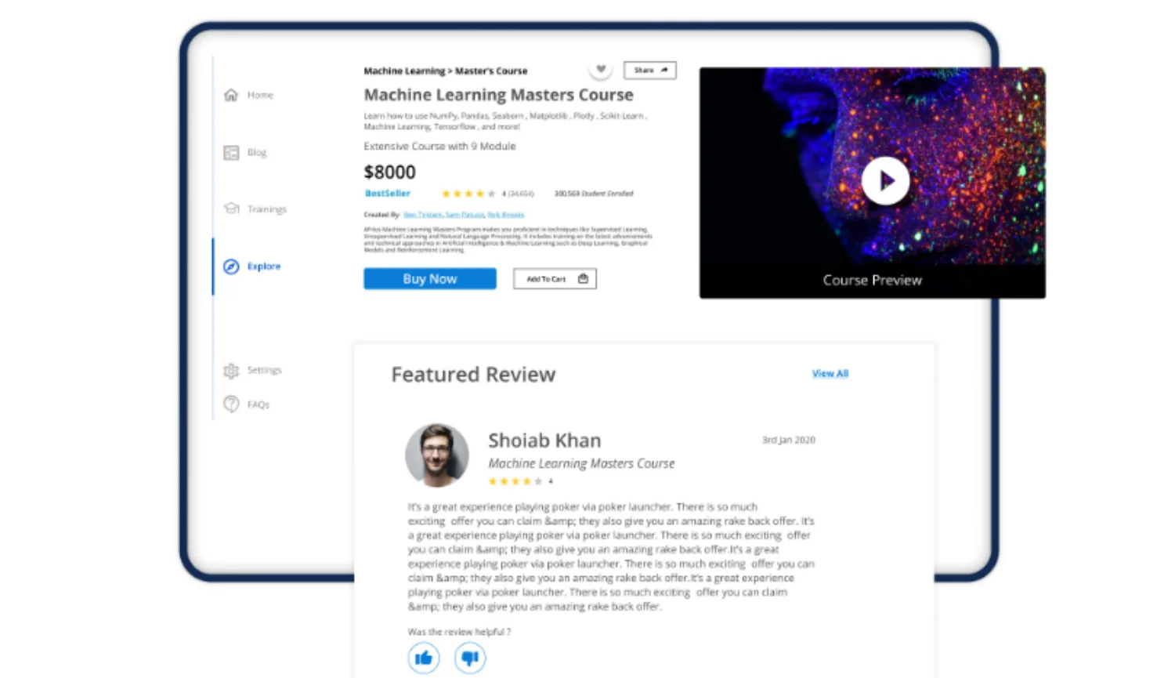Click the thumbs down icon for the review
This screenshot has height=678, width=1175.
pyautogui.click(x=470, y=658)
